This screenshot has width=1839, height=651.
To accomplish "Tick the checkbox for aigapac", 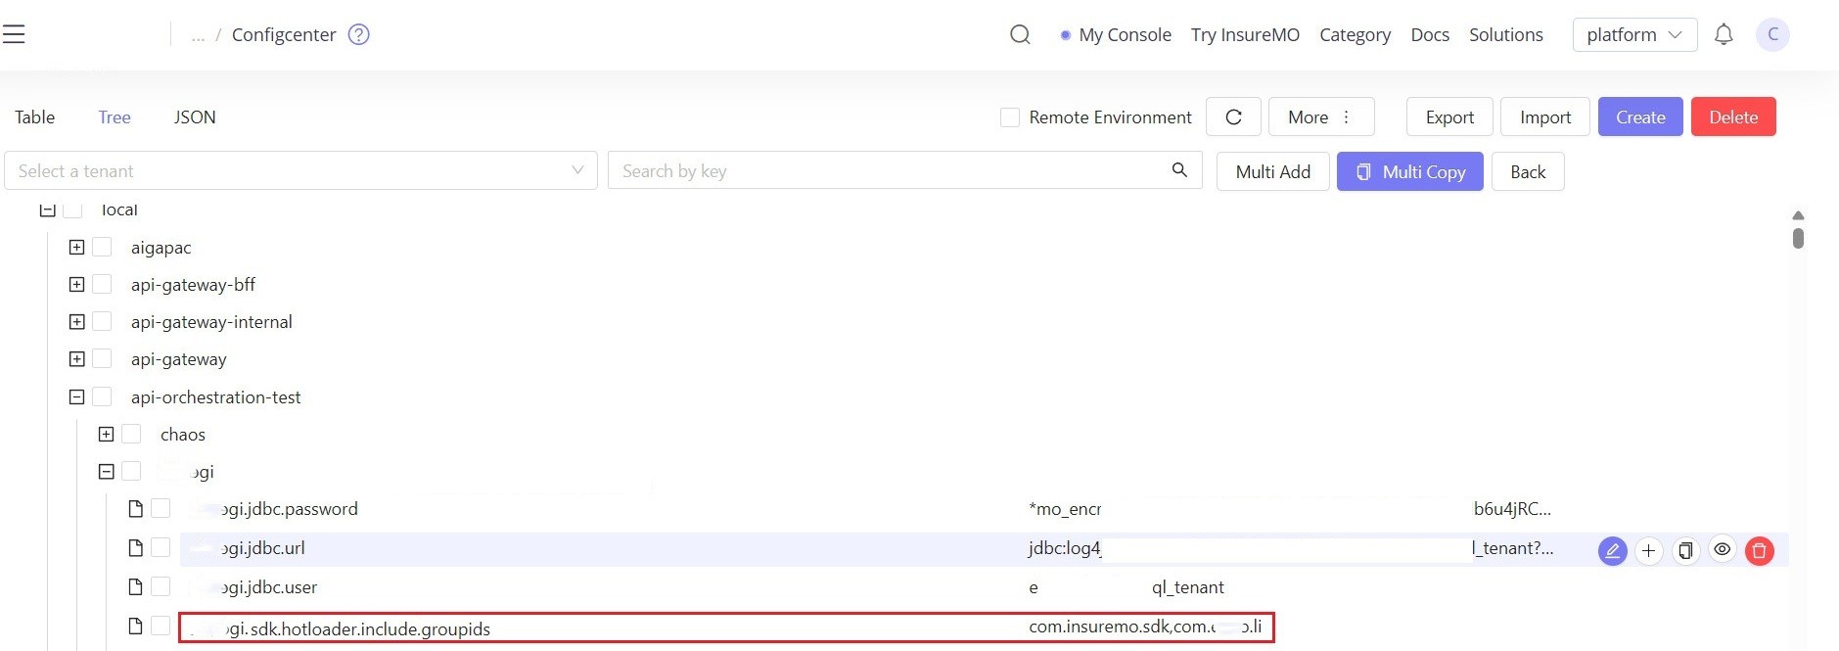I will [102, 247].
